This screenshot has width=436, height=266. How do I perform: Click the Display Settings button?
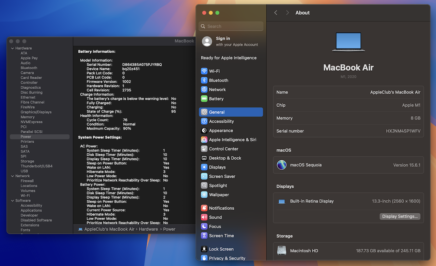[400, 216]
